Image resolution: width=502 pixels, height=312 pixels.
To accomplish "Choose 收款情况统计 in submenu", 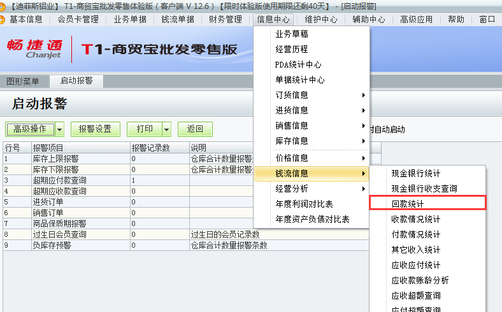I will (x=427, y=219).
